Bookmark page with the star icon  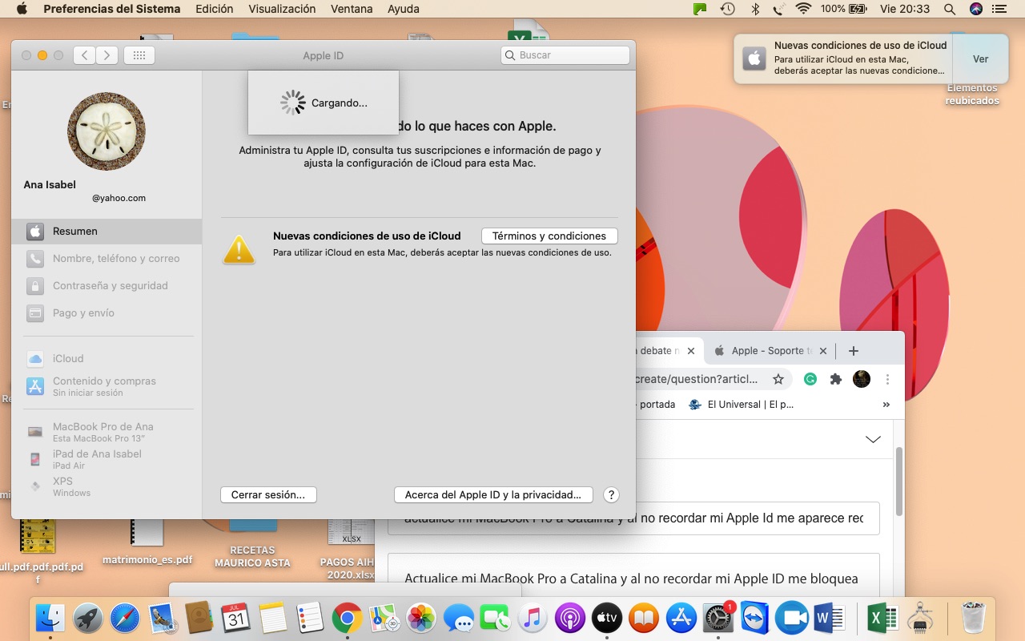tap(778, 379)
